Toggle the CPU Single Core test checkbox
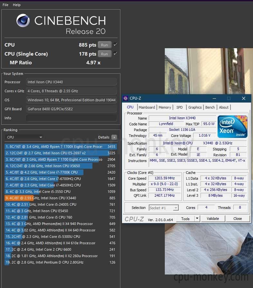Image resolution: width=253 pixels, height=288 pixels. tap(115, 53)
